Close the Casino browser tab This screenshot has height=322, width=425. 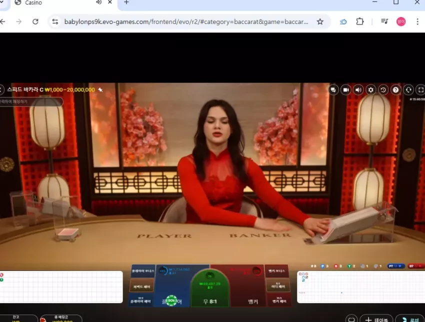point(110,2)
